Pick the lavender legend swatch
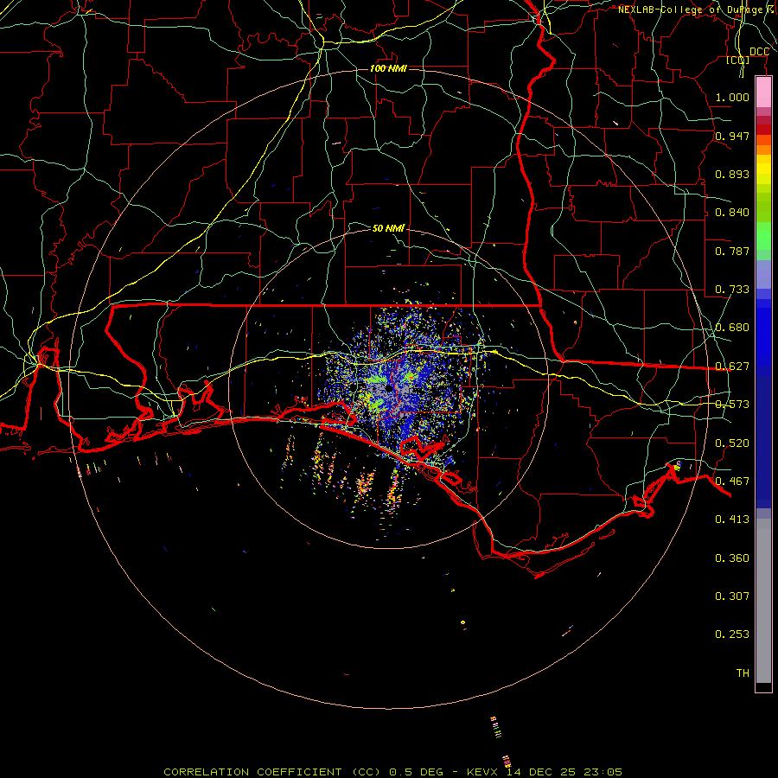Image resolution: width=778 pixels, height=778 pixels. (x=763, y=275)
